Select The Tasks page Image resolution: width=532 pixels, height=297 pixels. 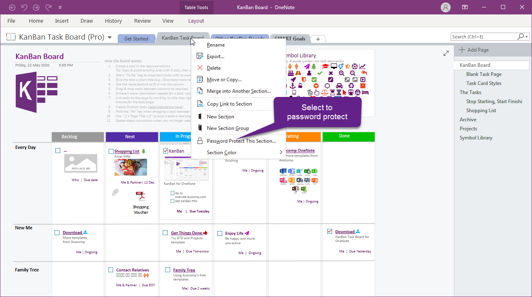point(470,92)
